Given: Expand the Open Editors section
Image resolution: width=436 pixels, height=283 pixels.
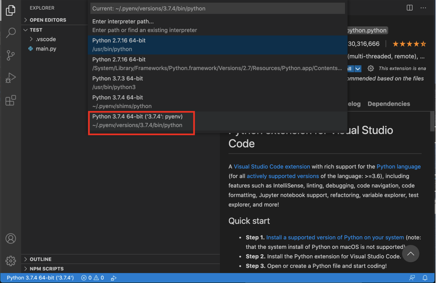Looking at the screenshot, I should pos(48,20).
